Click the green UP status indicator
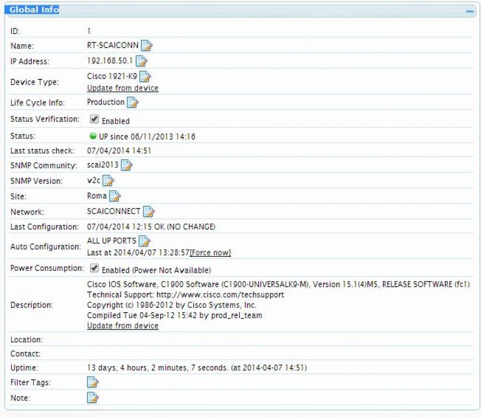 point(93,136)
